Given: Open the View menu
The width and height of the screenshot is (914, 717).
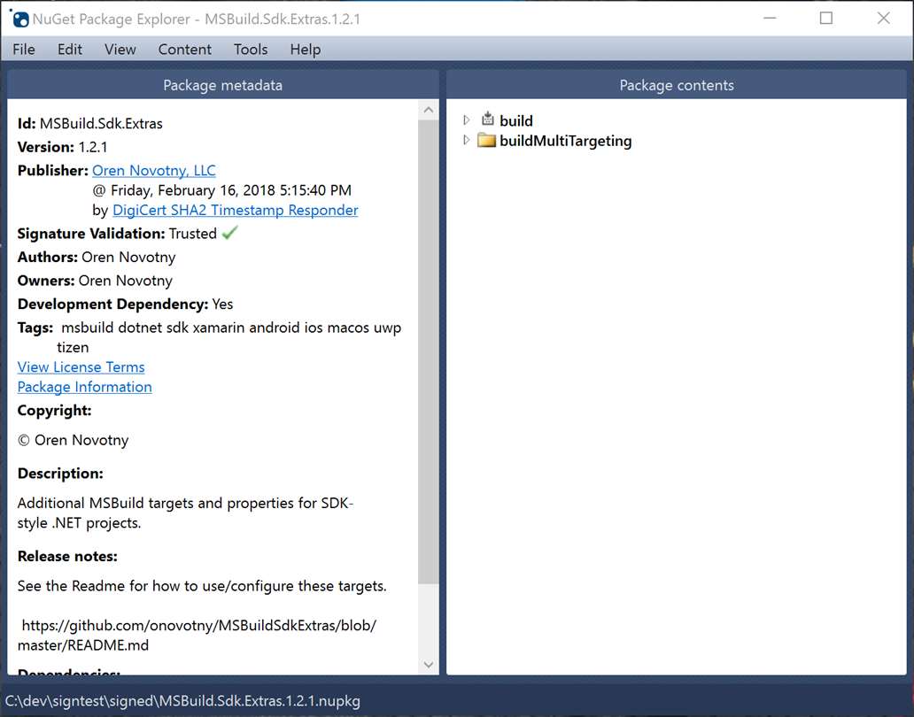Looking at the screenshot, I should click(x=120, y=50).
